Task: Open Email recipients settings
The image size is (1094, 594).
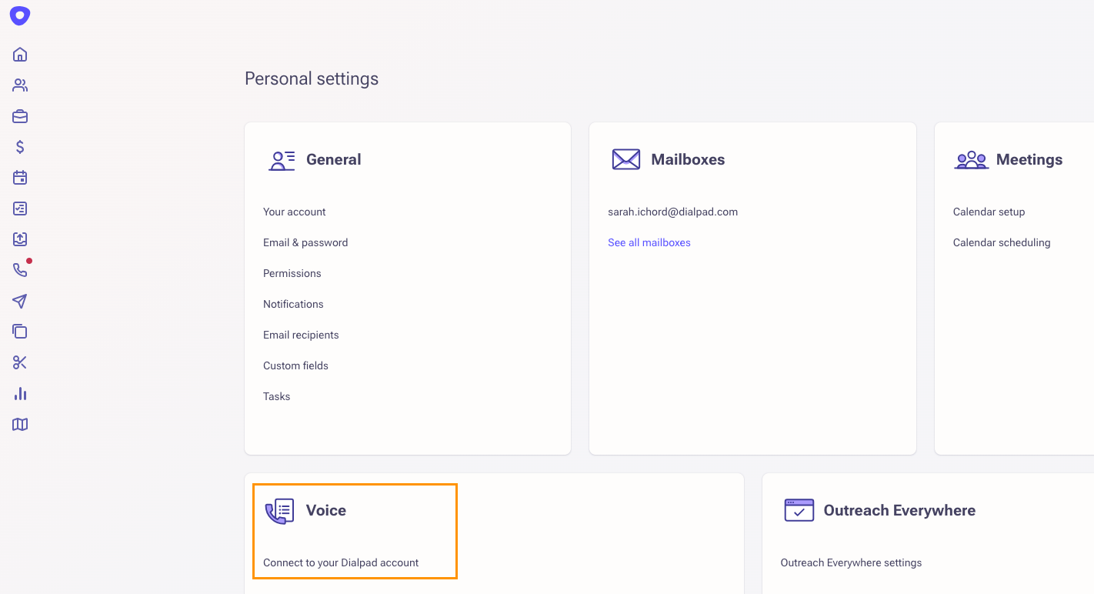Action: coord(301,335)
